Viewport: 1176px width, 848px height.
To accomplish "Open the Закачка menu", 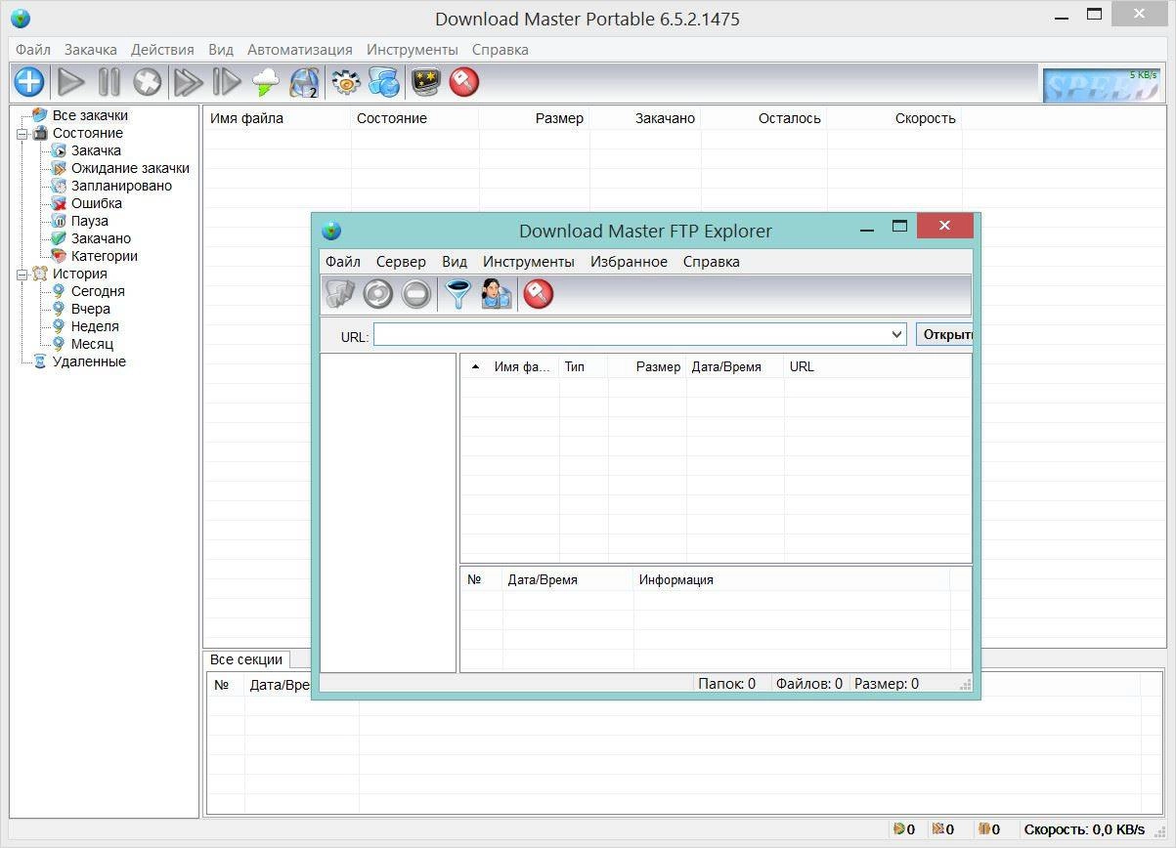I will coord(91,49).
